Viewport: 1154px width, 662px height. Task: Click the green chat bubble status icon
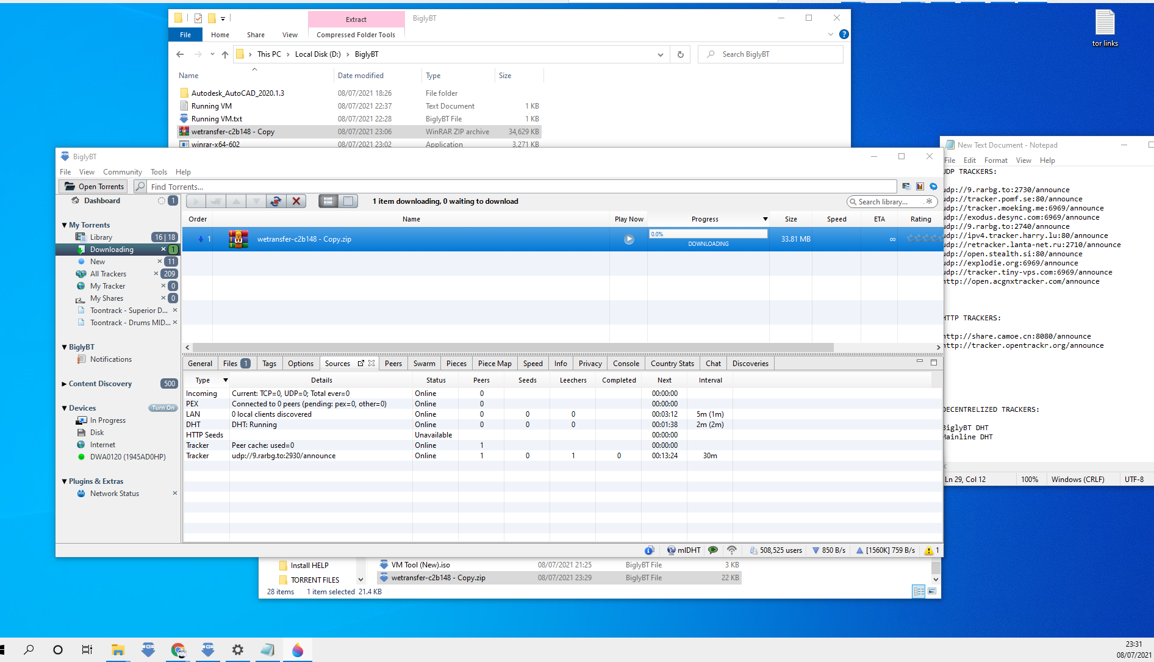712,550
